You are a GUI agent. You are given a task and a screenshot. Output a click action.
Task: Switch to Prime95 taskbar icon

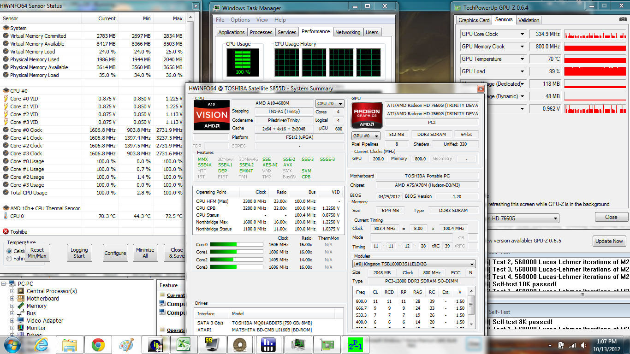click(356, 344)
